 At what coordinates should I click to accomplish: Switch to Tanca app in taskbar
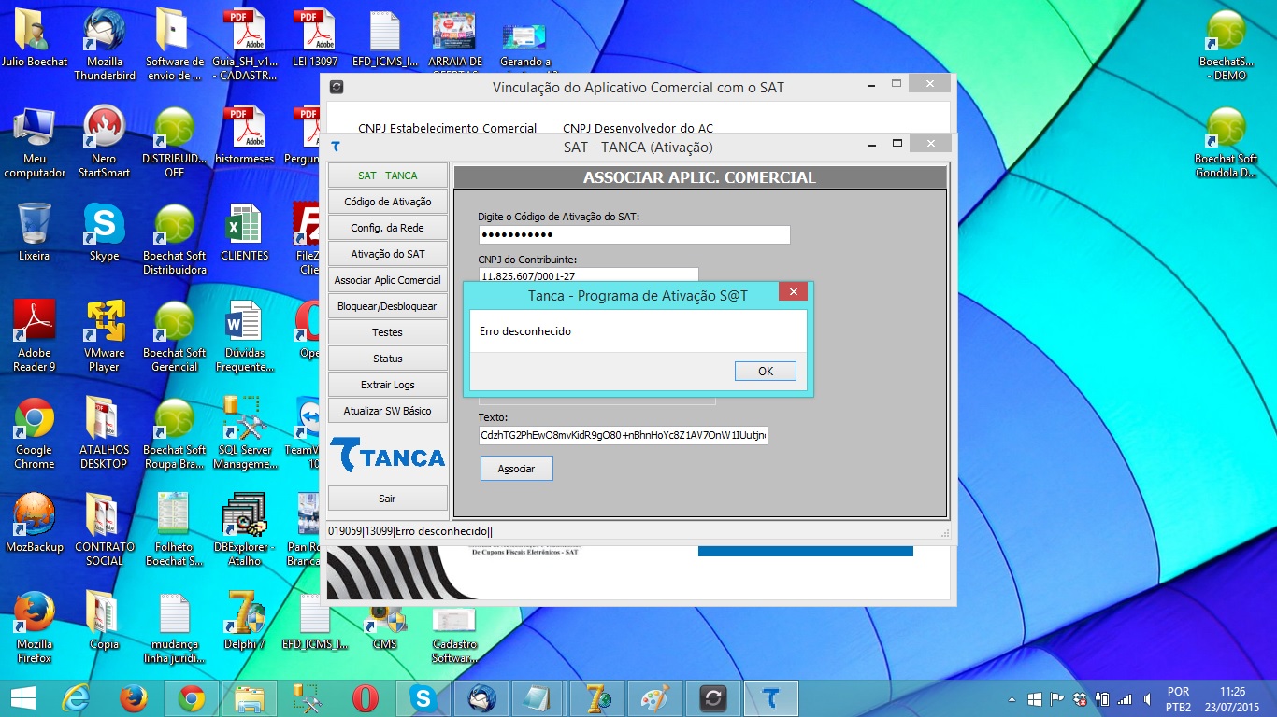coord(771,697)
